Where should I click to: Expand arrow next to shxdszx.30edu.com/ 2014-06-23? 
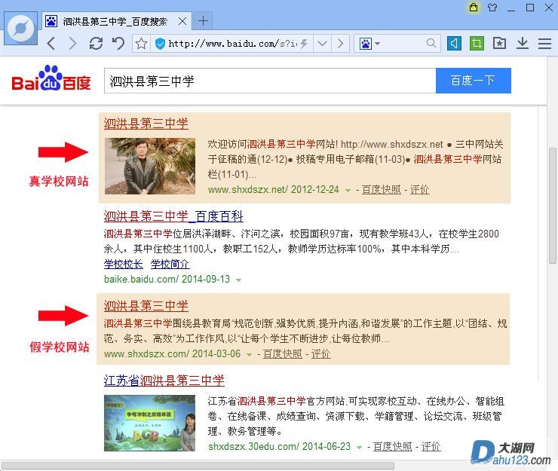coord(359,447)
